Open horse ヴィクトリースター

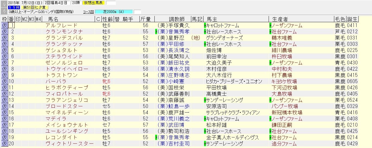point(69,144)
